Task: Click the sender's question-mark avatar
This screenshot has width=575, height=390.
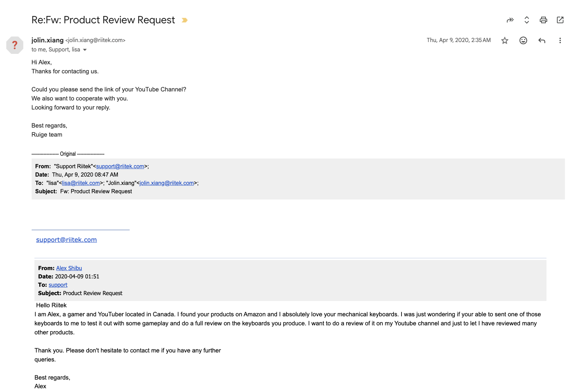Action: pyautogui.click(x=15, y=45)
